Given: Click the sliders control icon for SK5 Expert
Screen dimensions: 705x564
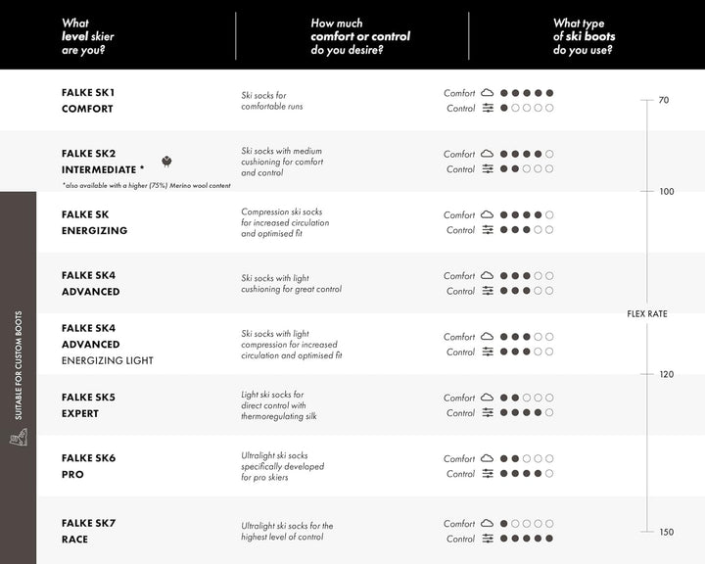Looking at the screenshot, I should (x=487, y=413).
